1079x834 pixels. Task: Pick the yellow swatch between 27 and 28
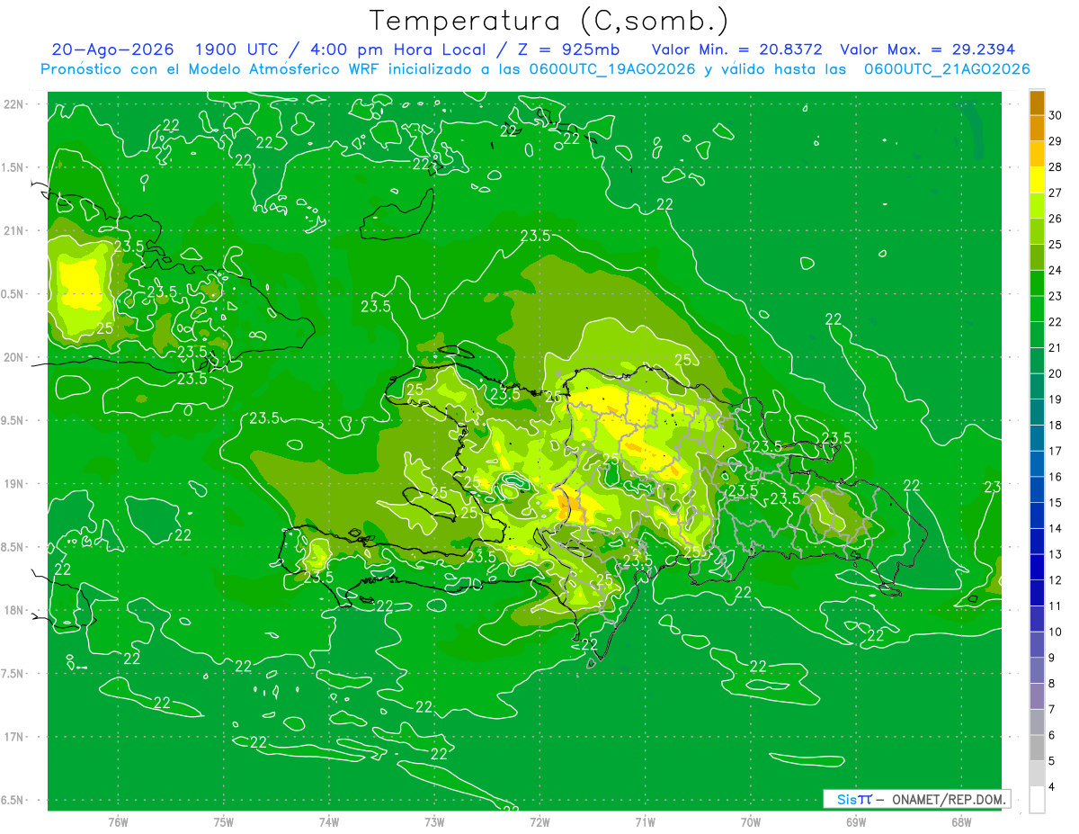1037,180
